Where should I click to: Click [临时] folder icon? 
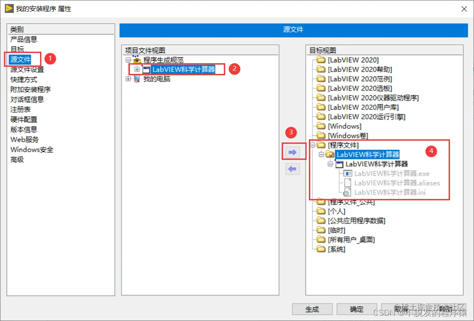click(321, 230)
